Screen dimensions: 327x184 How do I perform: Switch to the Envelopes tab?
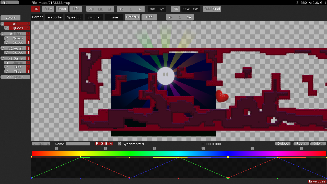[x=317, y=181]
